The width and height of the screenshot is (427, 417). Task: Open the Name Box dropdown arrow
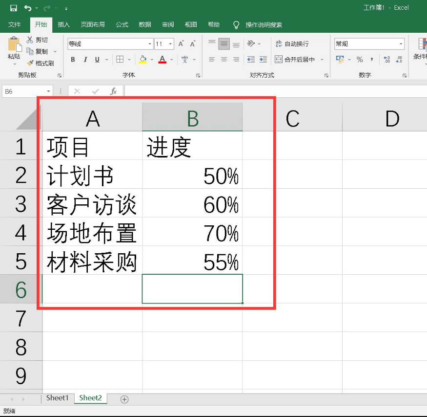[x=48, y=91]
